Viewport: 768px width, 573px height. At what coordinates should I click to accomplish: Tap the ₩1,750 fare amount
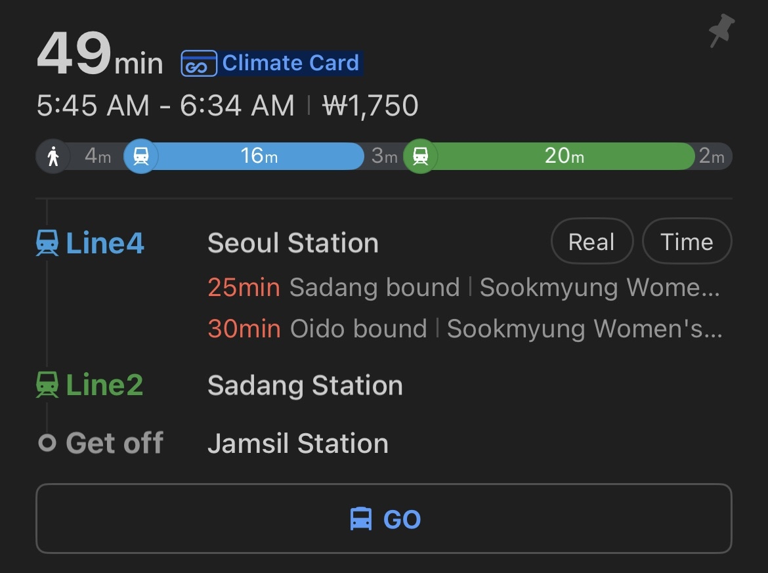pyautogui.click(x=370, y=106)
